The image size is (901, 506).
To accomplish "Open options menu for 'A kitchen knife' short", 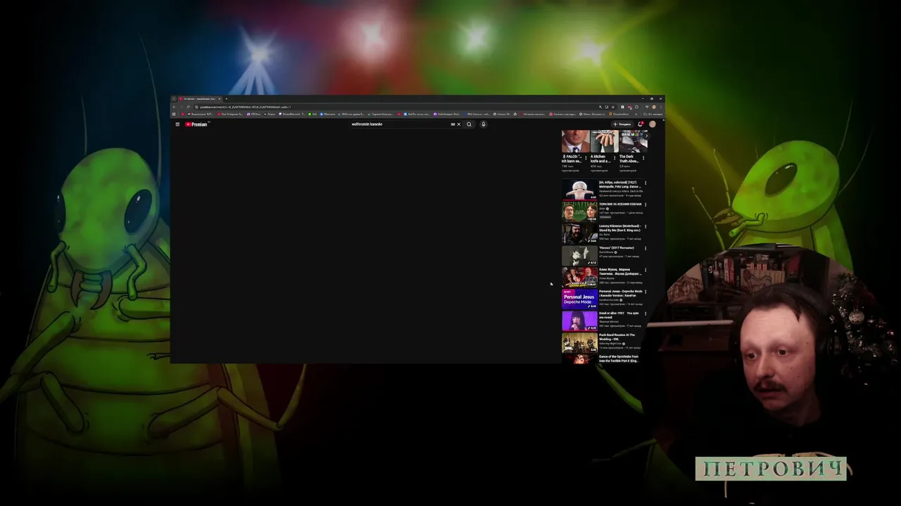I will coord(615,157).
